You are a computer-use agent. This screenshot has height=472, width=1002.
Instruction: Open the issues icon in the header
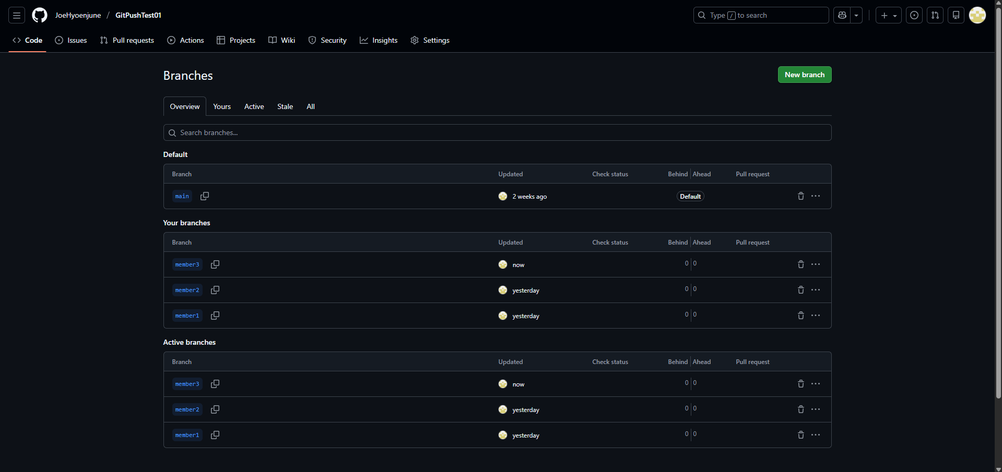914,15
